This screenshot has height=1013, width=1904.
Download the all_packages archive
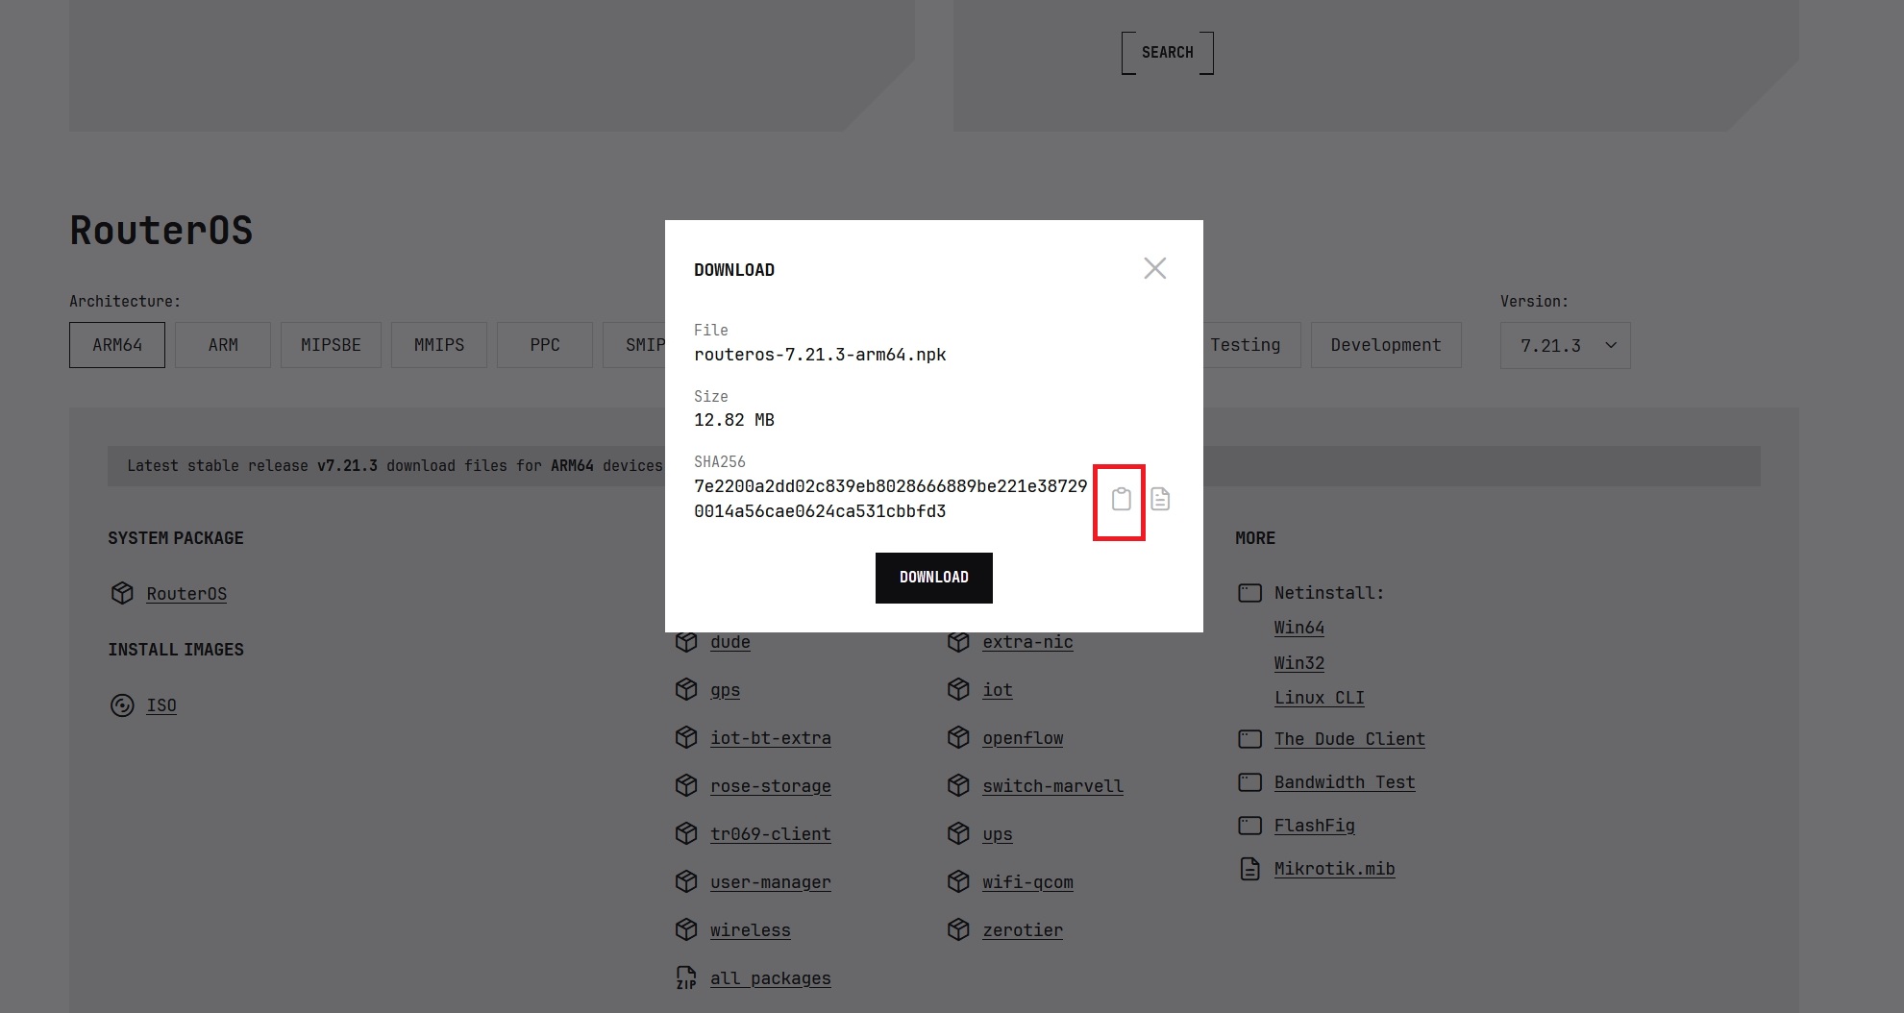pos(771,978)
